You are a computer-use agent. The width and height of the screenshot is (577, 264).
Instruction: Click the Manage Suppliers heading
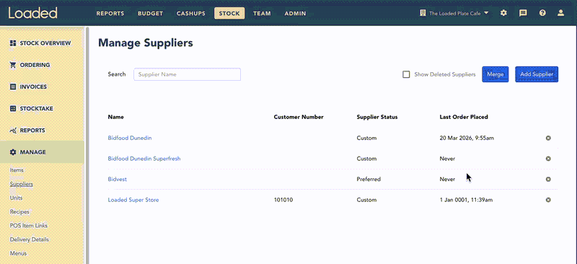tap(146, 43)
